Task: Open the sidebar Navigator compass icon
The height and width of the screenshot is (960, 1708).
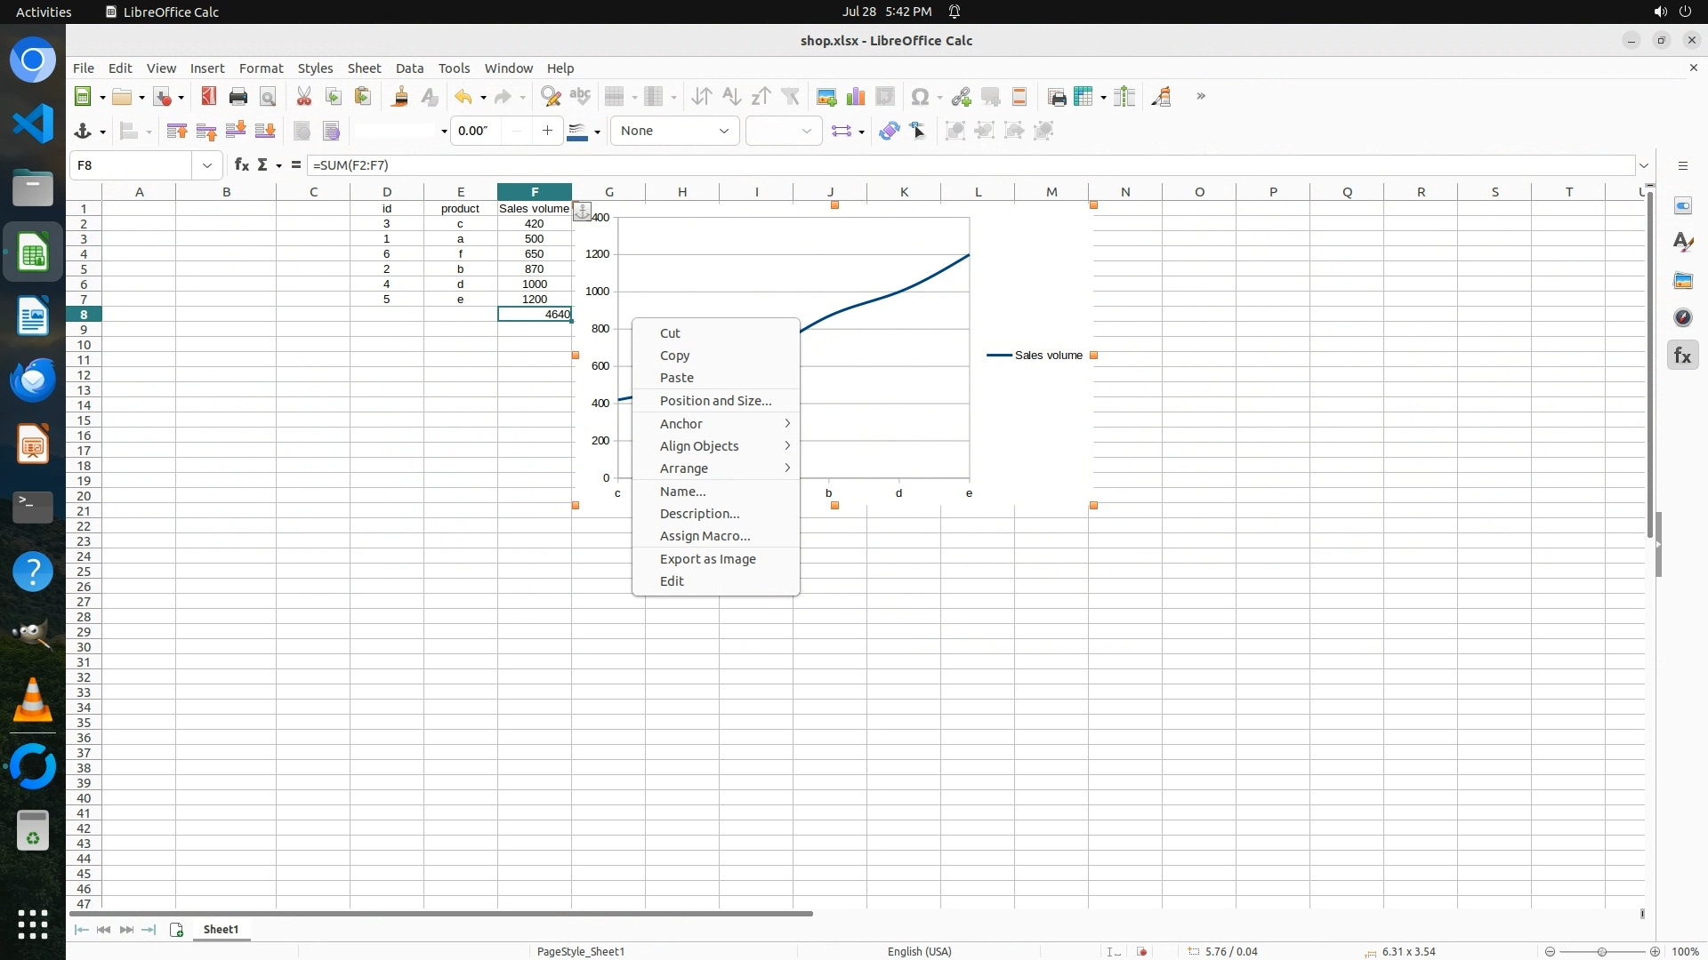Action: [x=1682, y=318]
